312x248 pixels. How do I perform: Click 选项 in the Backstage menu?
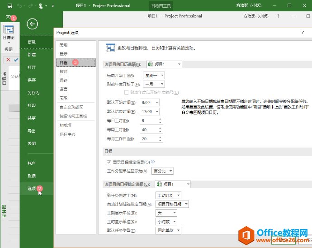32,188
